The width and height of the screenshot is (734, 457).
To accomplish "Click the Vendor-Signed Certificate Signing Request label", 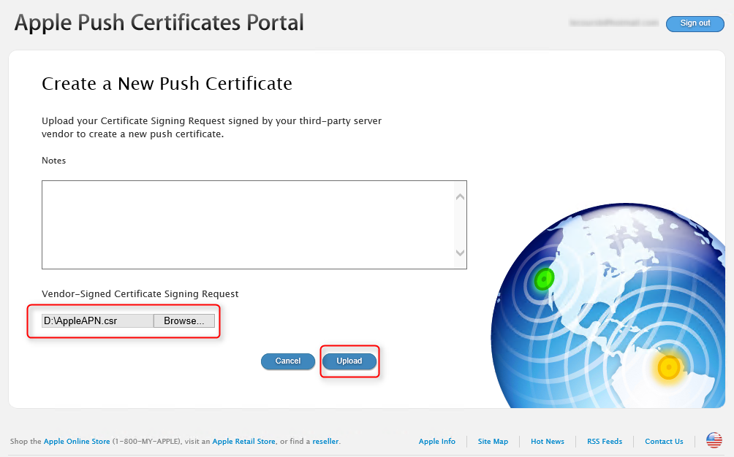I will (140, 294).
